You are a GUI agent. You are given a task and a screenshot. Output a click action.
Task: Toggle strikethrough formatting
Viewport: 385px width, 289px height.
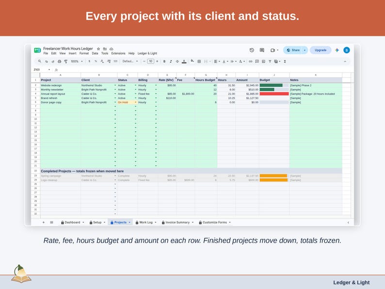click(x=177, y=62)
